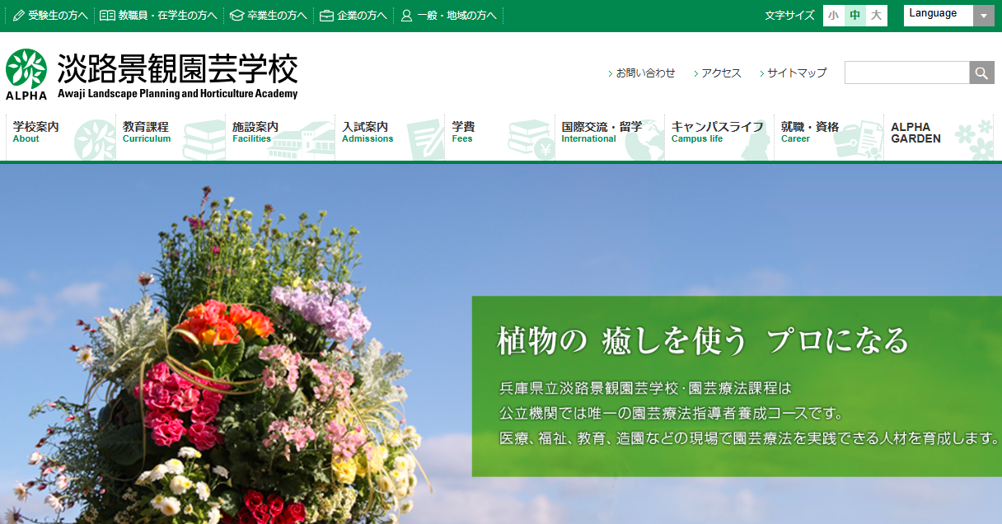Click the graduation cap icon beside 卒業生の方へ
Screen dimensions: 1002x524
click(x=236, y=16)
